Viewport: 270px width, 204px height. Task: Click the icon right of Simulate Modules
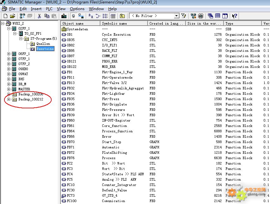(x=201, y=16)
